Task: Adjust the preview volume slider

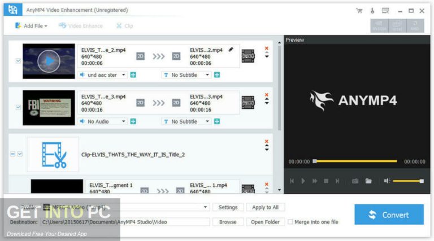Action: [408, 181]
